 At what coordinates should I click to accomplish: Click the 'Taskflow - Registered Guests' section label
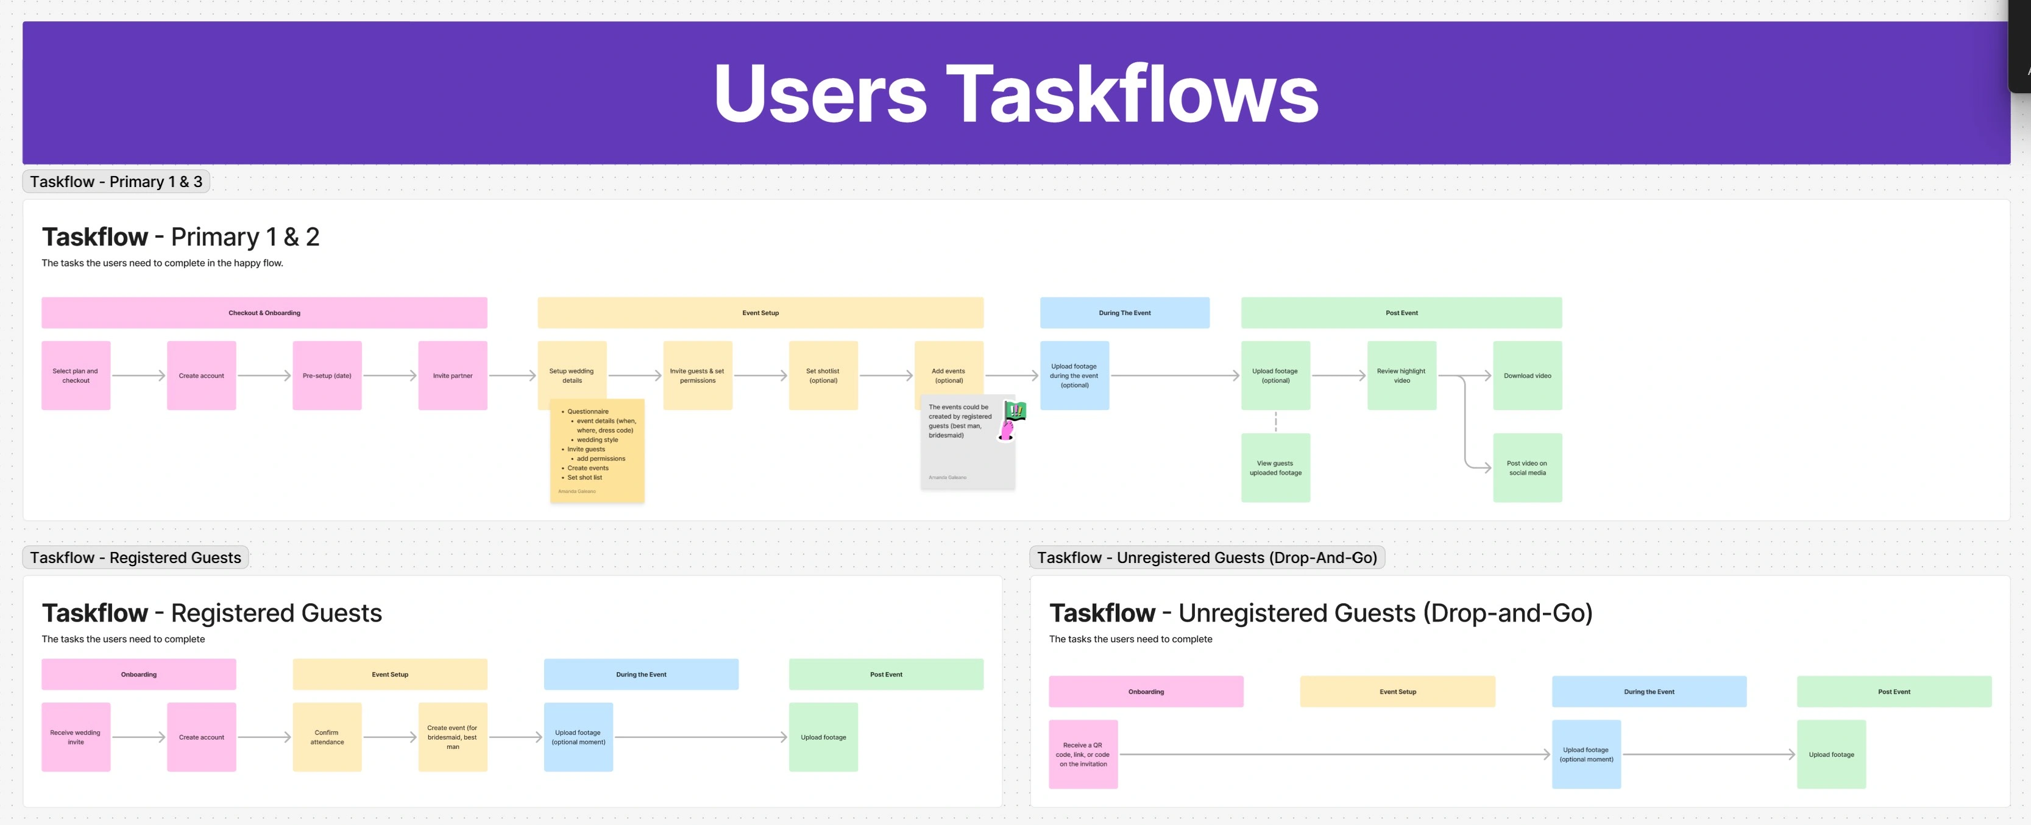(135, 557)
